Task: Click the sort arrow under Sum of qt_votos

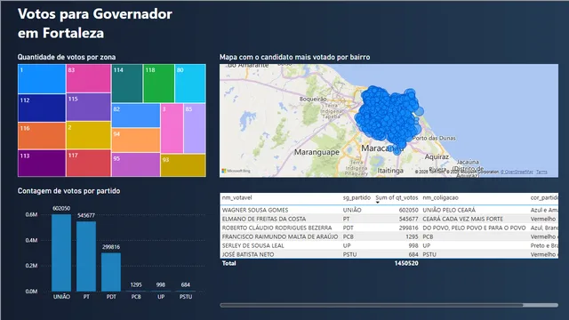Action: (377, 203)
